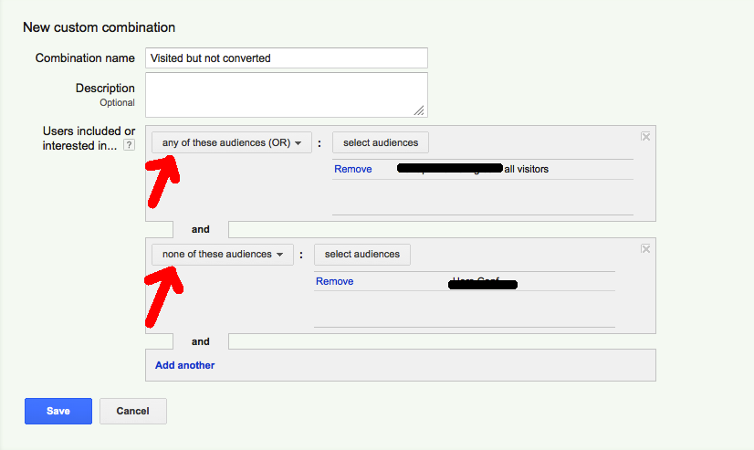Save the custom combination
This screenshot has width=754, height=450.
point(58,411)
